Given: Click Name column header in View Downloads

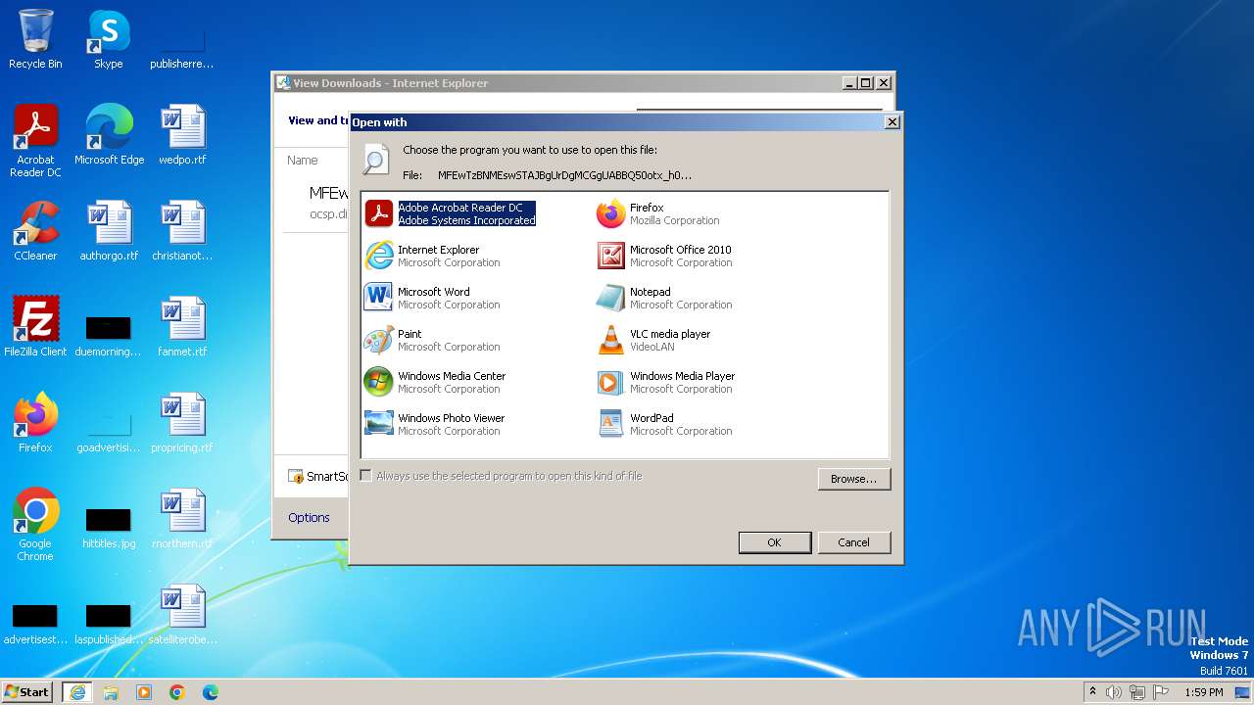Looking at the screenshot, I should click(302, 160).
